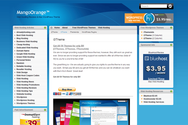This screenshot has height=125, width=188.
Task: Open the i3Theme (3 Column) link
Action: tap(153, 35)
